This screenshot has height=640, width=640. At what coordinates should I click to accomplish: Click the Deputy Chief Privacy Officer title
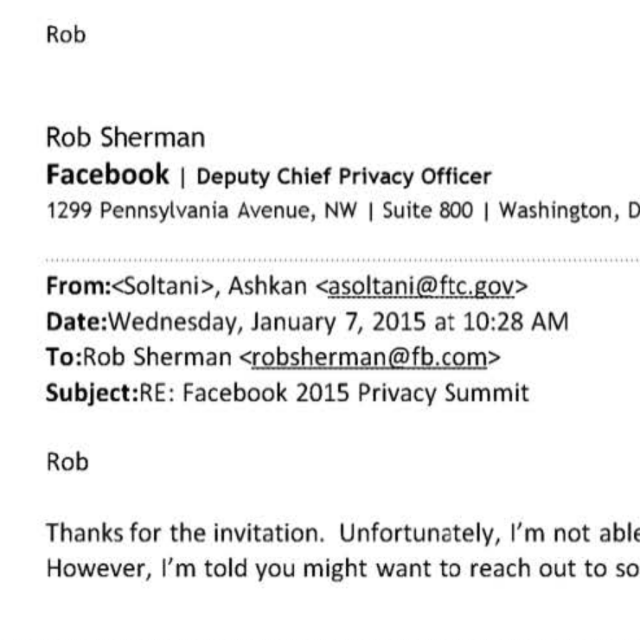pos(343,177)
